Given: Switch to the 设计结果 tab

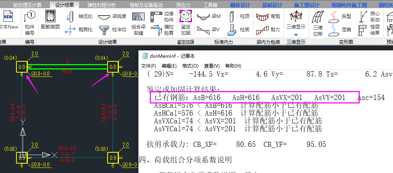Looking at the screenshot, I should pos(65,5).
